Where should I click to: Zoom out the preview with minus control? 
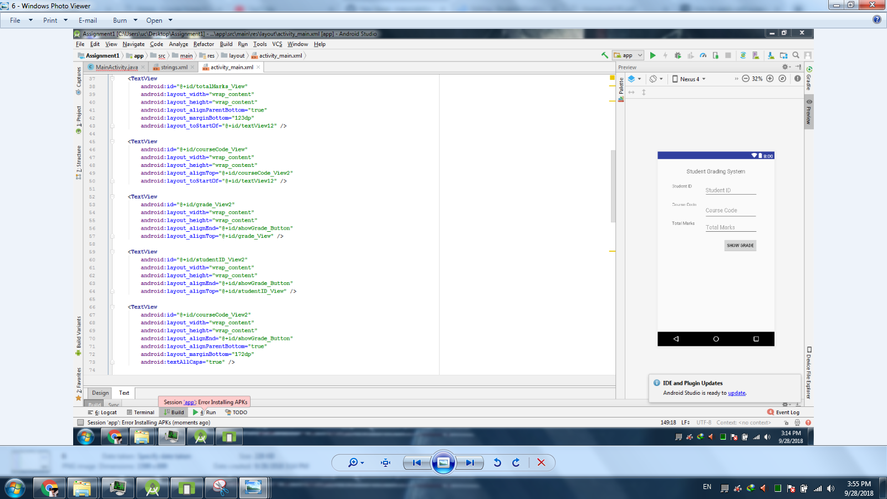click(746, 79)
